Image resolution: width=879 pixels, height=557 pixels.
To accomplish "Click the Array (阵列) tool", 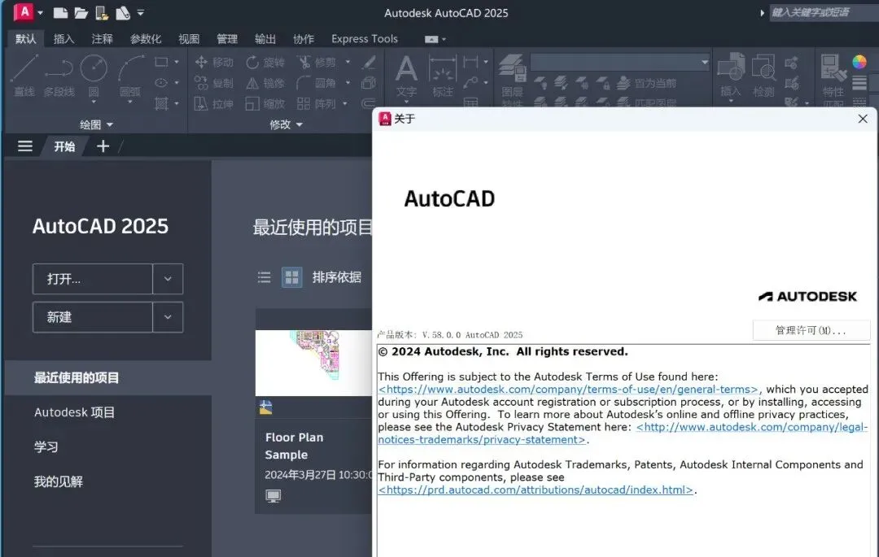I will [317, 103].
